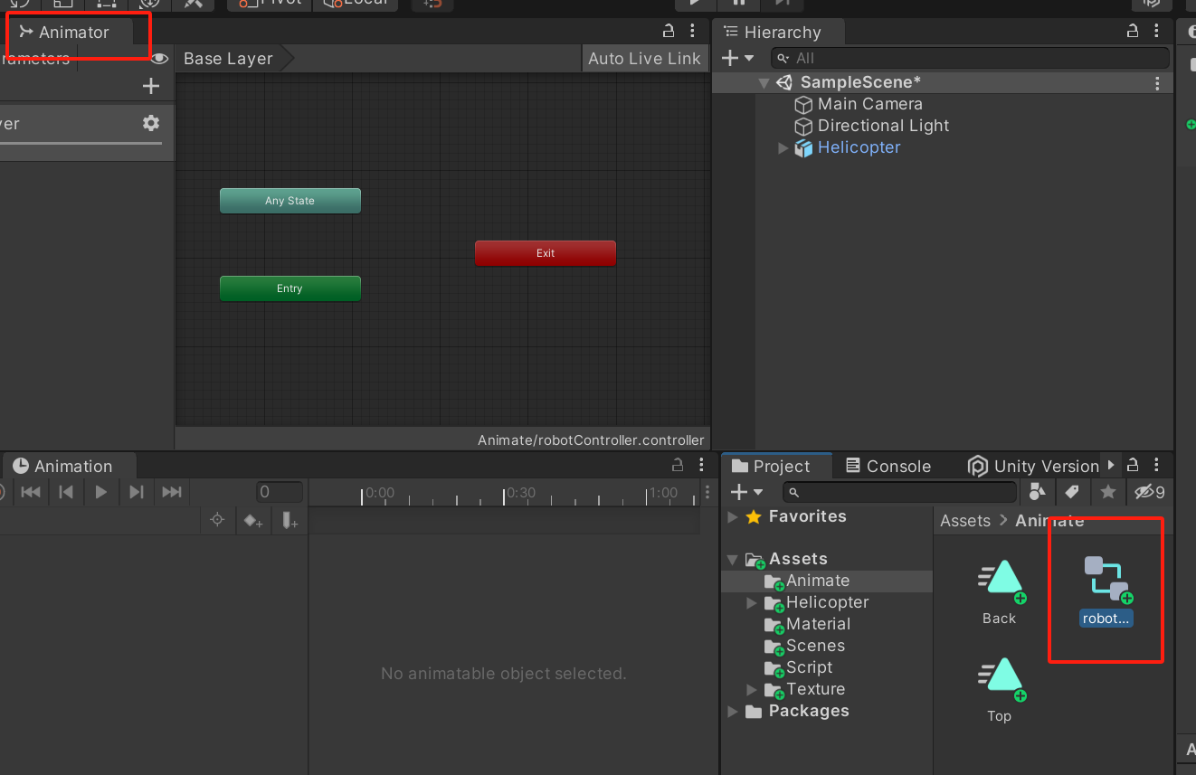Toggle hidden packages visibility count
This screenshot has width=1196, height=775.
coord(1150,492)
